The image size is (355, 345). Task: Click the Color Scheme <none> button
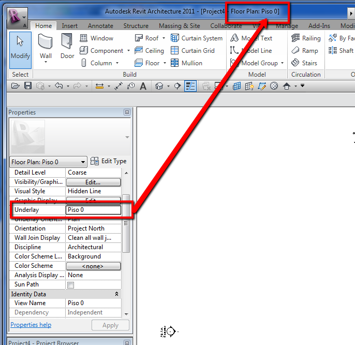93,266
